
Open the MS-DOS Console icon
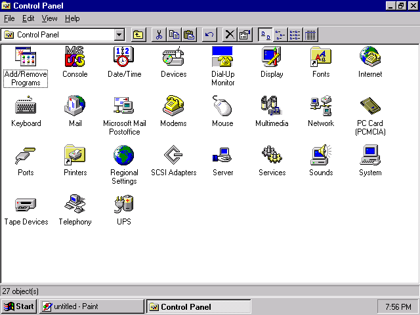pos(75,56)
